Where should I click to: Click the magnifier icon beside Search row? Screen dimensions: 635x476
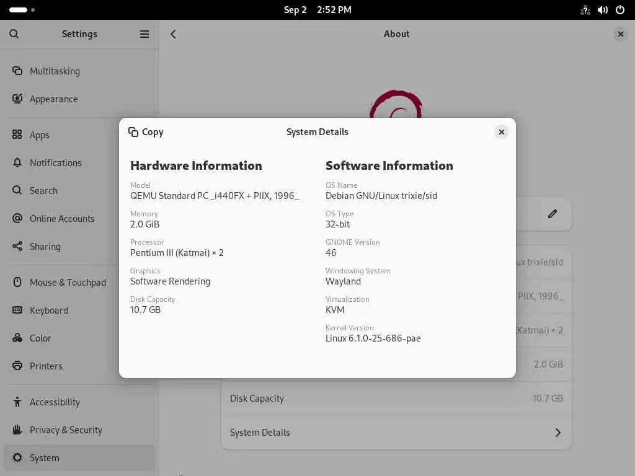tap(17, 190)
